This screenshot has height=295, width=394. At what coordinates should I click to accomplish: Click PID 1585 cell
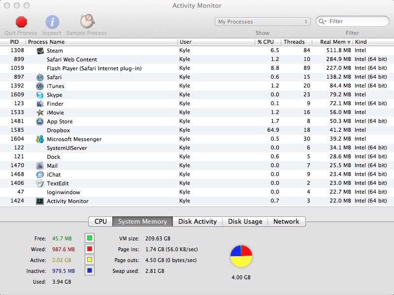17,130
